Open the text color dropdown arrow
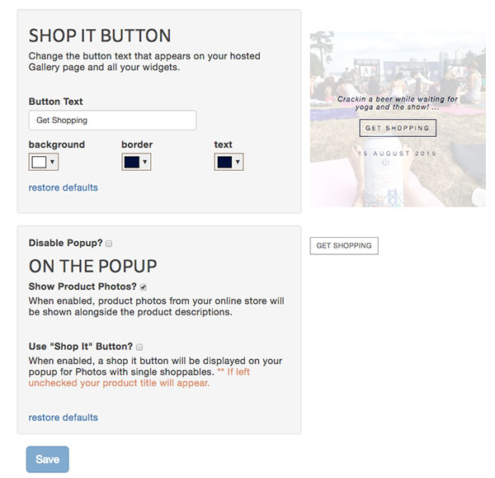This screenshot has height=478, width=495. click(237, 162)
